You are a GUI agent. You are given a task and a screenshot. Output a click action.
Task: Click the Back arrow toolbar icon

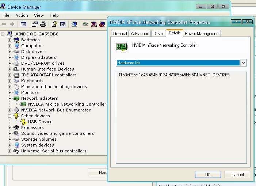point(4,24)
